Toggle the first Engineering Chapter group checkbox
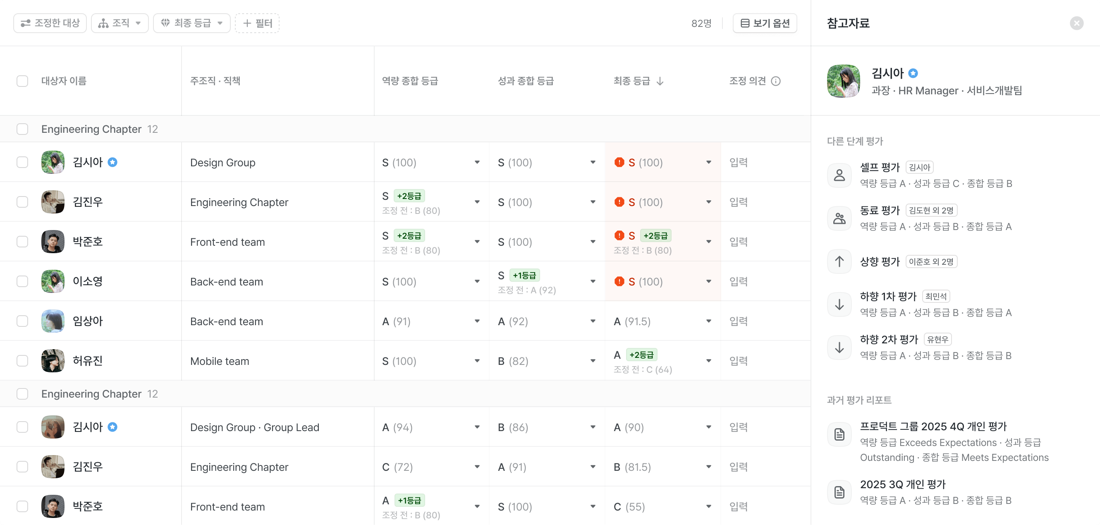The height and width of the screenshot is (525, 1100). [22, 129]
